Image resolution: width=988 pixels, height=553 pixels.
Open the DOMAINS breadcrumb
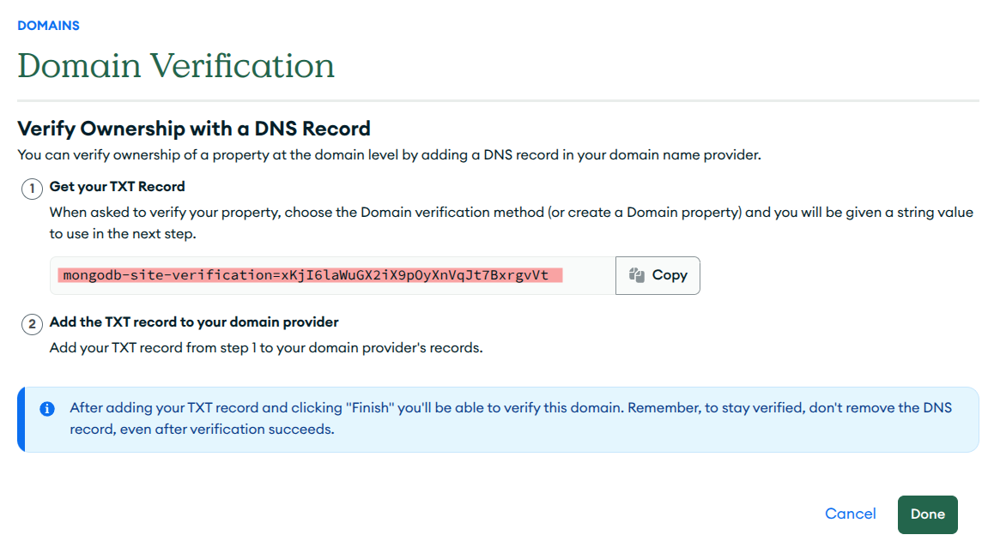48,25
